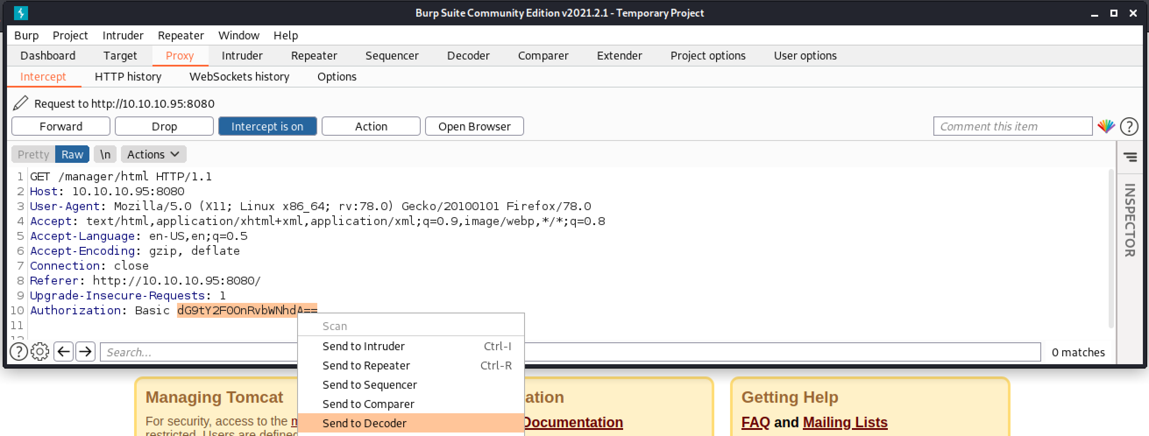Click the 0 matches label
This screenshot has width=1149, height=436.
point(1078,352)
